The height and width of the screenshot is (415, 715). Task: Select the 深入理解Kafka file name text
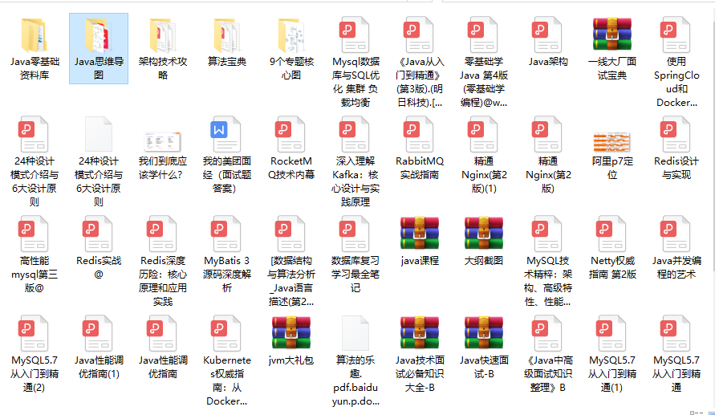point(355,181)
